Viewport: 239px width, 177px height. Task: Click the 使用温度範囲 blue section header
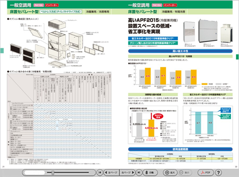click(x=180, y=149)
